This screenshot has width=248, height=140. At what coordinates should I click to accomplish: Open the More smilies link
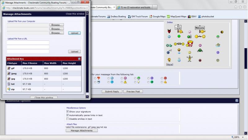click(x=170, y=65)
